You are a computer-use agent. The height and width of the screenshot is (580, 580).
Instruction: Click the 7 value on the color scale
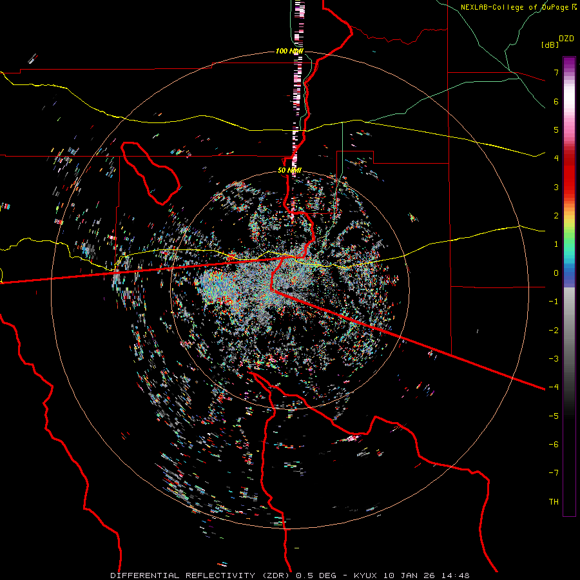pos(556,72)
